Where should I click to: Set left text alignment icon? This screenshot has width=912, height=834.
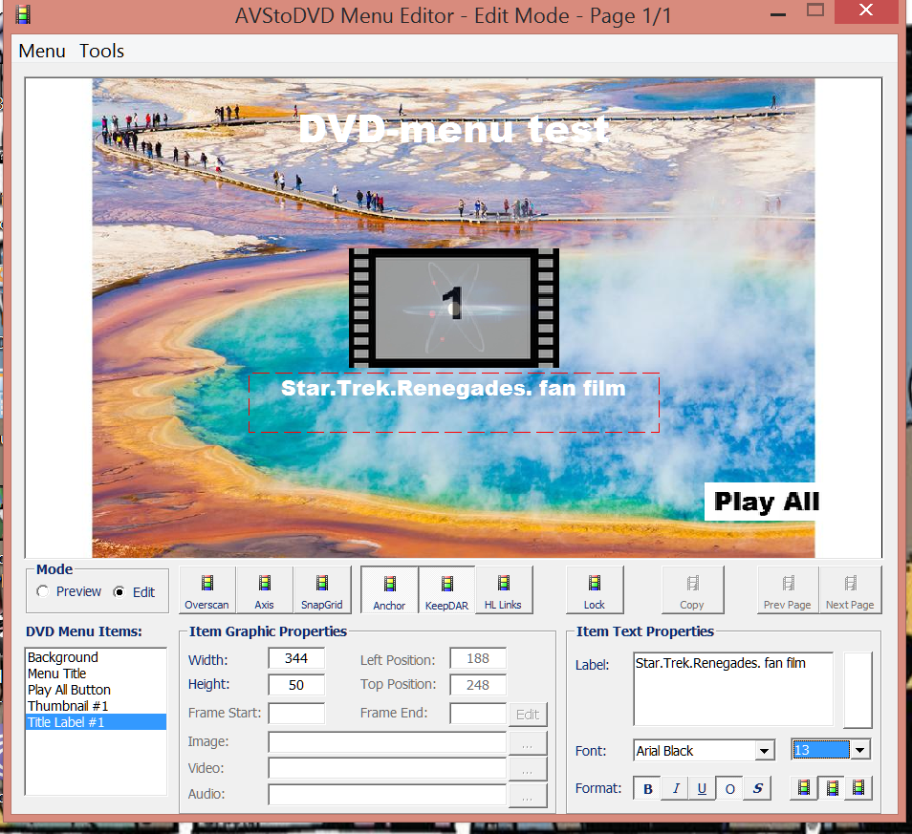[x=804, y=788]
